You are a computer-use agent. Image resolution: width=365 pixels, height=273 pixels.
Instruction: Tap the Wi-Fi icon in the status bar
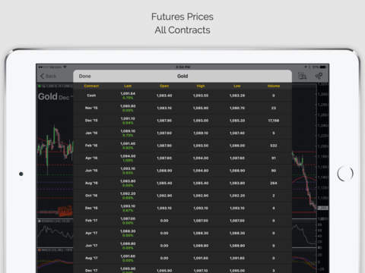(65, 67)
